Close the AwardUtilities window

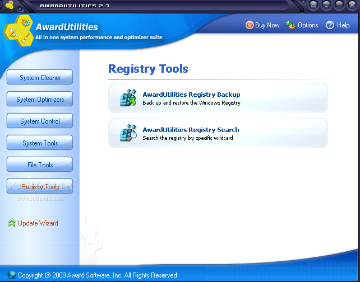(x=352, y=5)
